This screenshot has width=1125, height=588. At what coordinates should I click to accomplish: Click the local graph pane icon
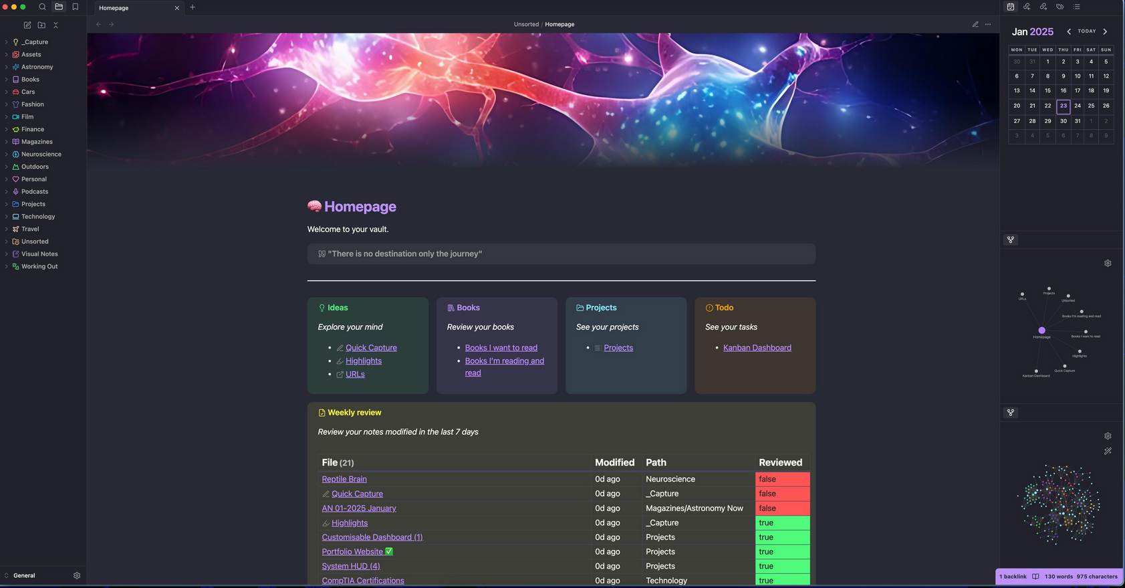pyautogui.click(x=1011, y=239)
